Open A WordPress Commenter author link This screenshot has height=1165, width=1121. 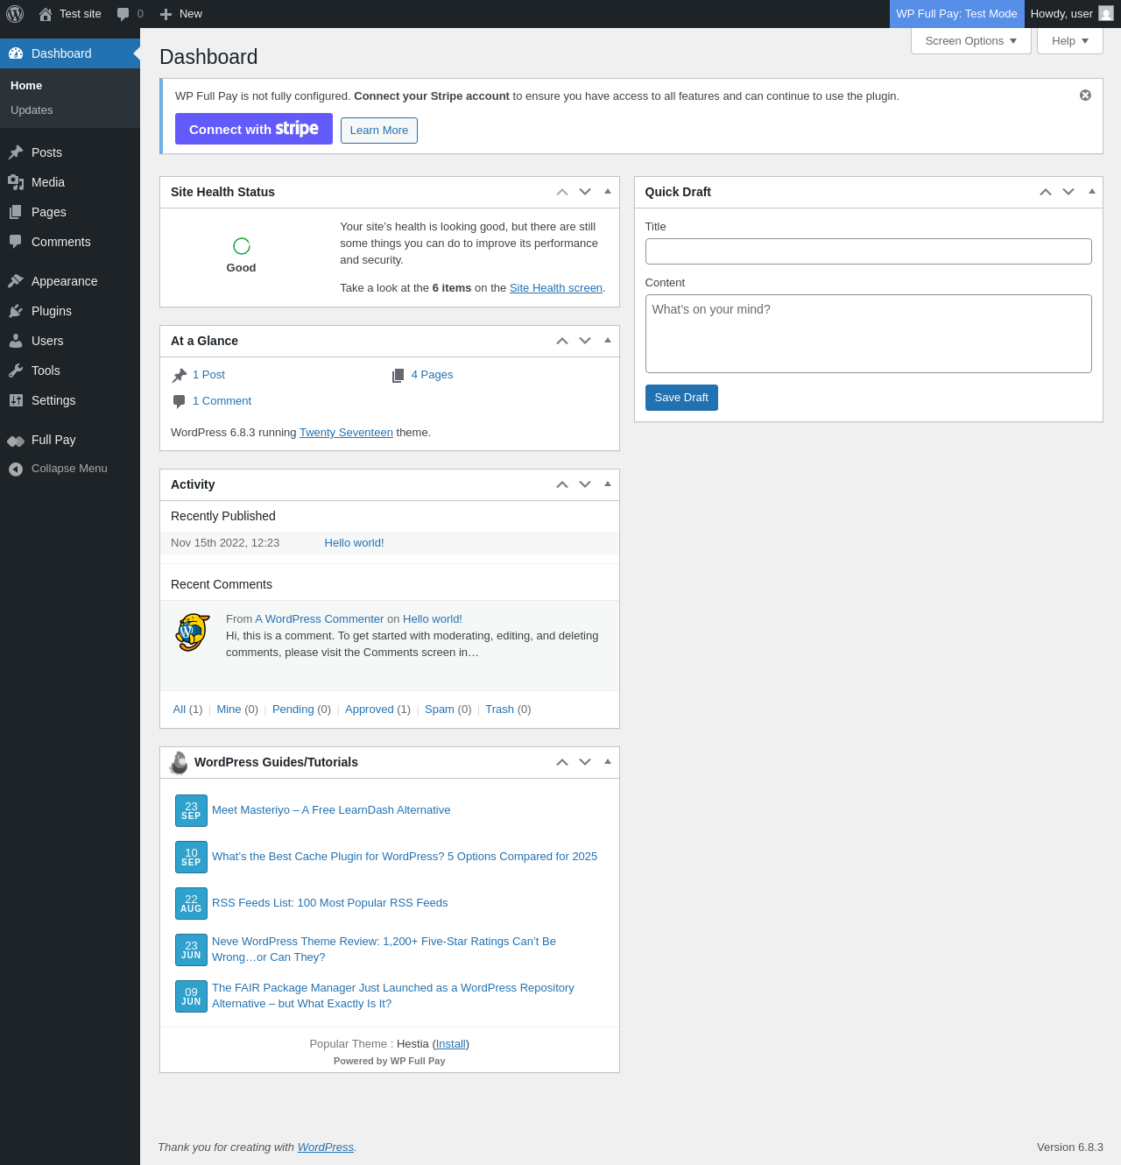319,619
